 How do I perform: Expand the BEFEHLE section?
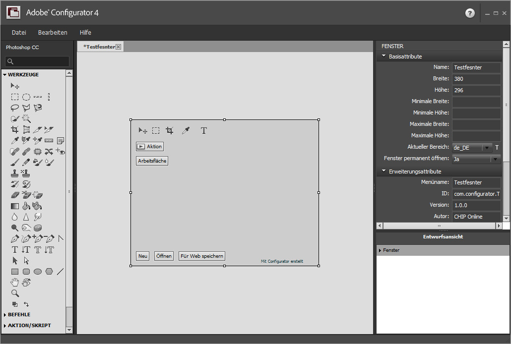(x=19, y=315)
